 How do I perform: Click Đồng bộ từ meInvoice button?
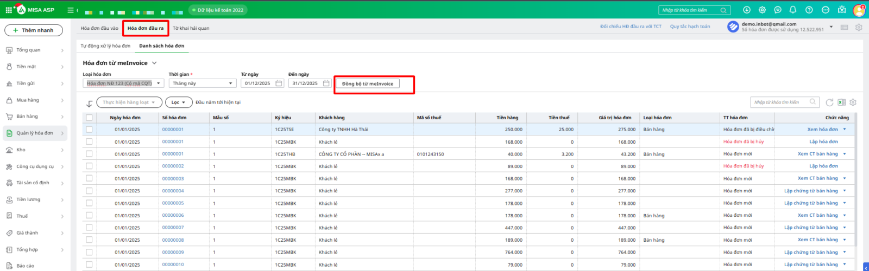click(x=368, y=84)
